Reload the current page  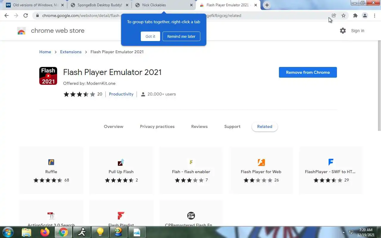point(26,15)
